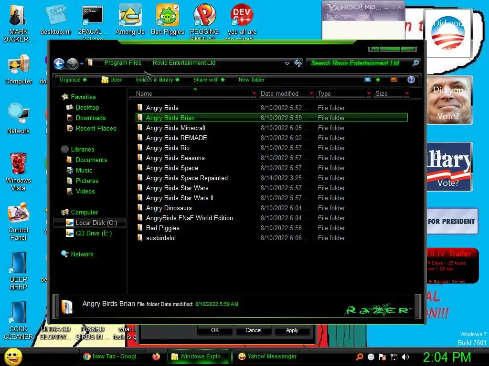Switch to Yahoo! Messenger taskbar item
The image size is (489, 366).
[x=267, y=356]
